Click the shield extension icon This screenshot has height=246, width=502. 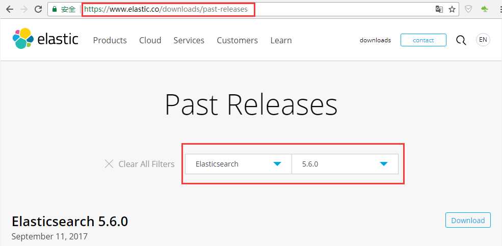coord(468,9)
